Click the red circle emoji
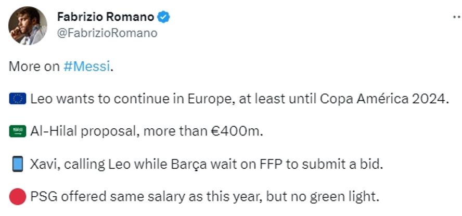462x216 pixels. pyautogui.click(x=18, y=197)
